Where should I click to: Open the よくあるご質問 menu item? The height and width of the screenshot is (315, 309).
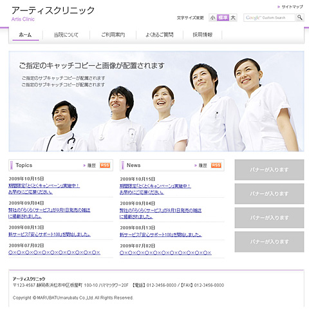coord(160,35)
